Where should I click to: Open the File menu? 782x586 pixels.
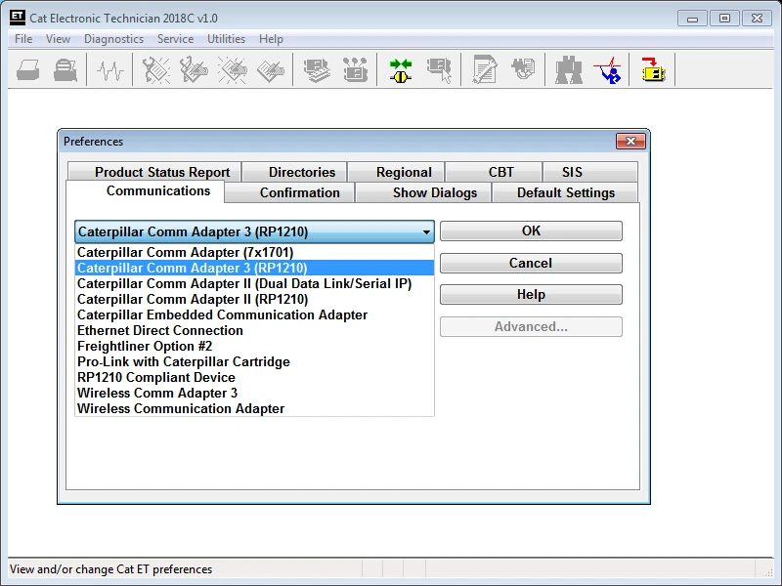[23, 39]
